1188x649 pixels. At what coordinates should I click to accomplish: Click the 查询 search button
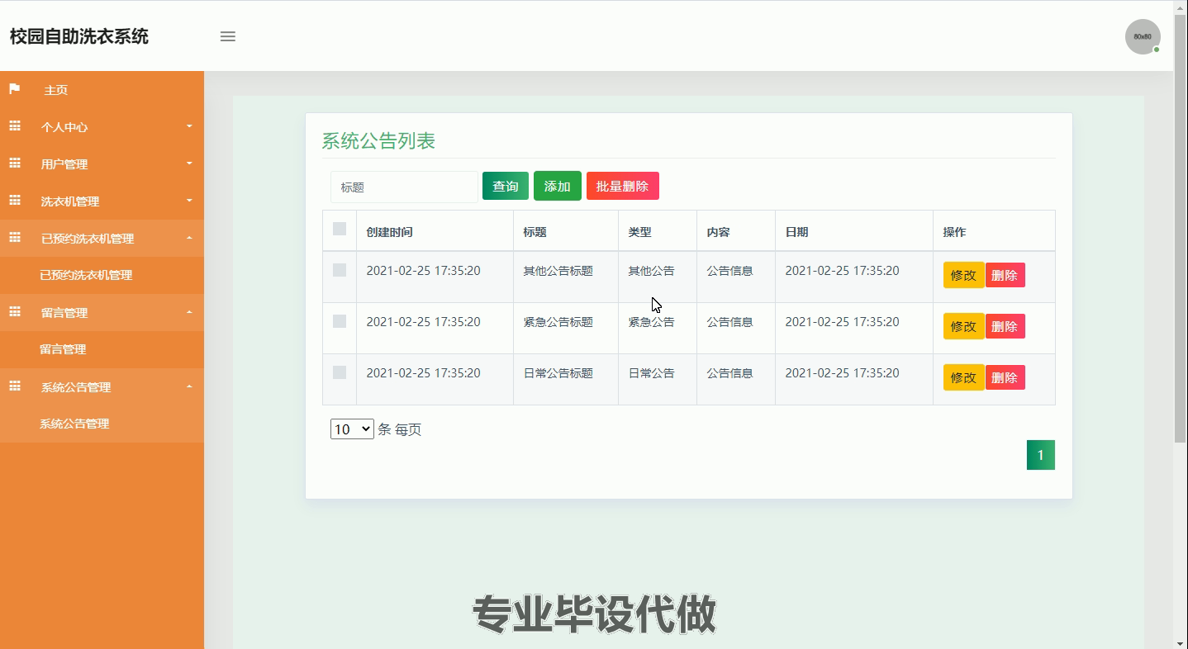(x=506, y=187)
